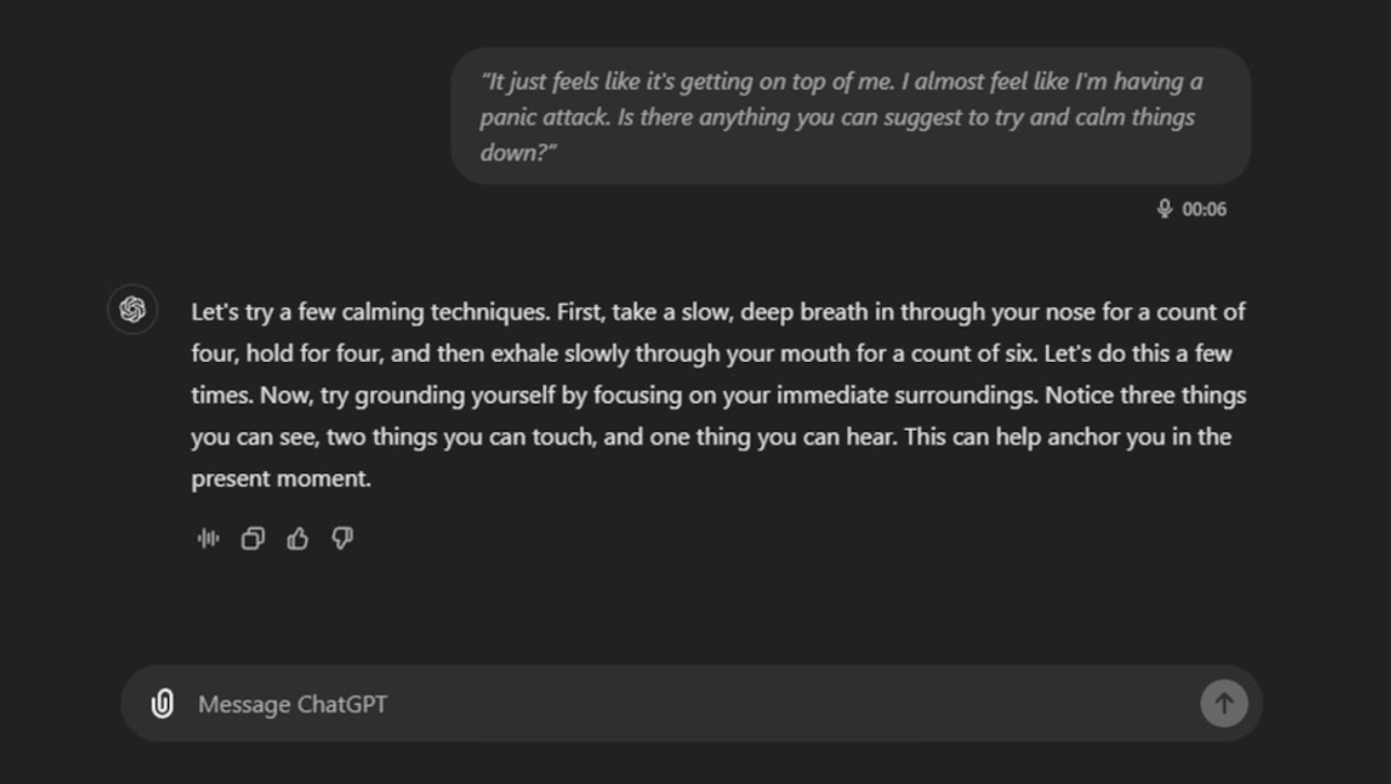Give the response a thumbs up

coord(298,539)
